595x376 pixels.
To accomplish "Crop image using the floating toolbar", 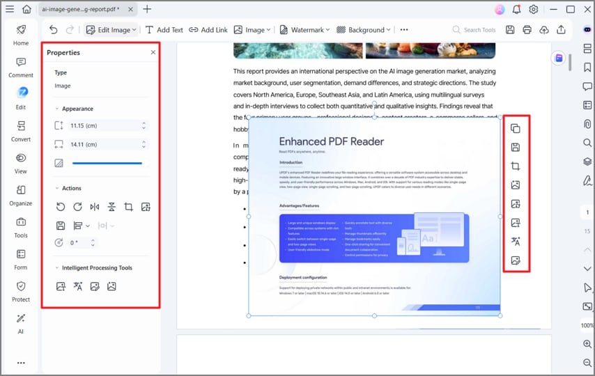I will (516, 166).
